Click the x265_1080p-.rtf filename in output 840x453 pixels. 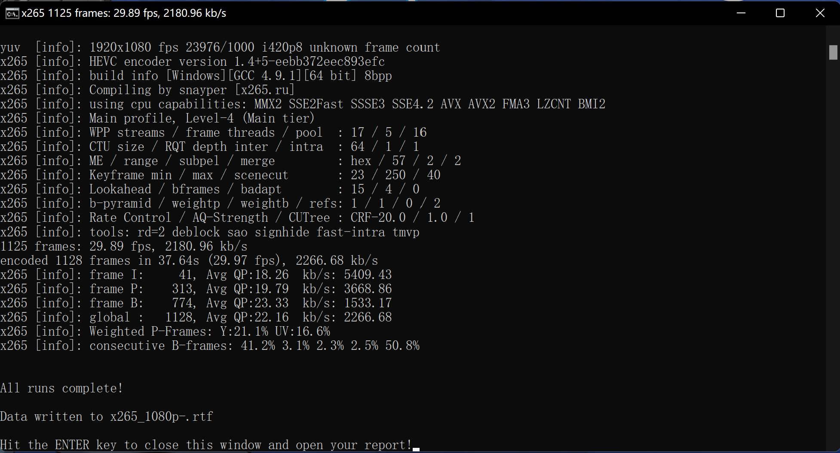(x=161, y=416)
